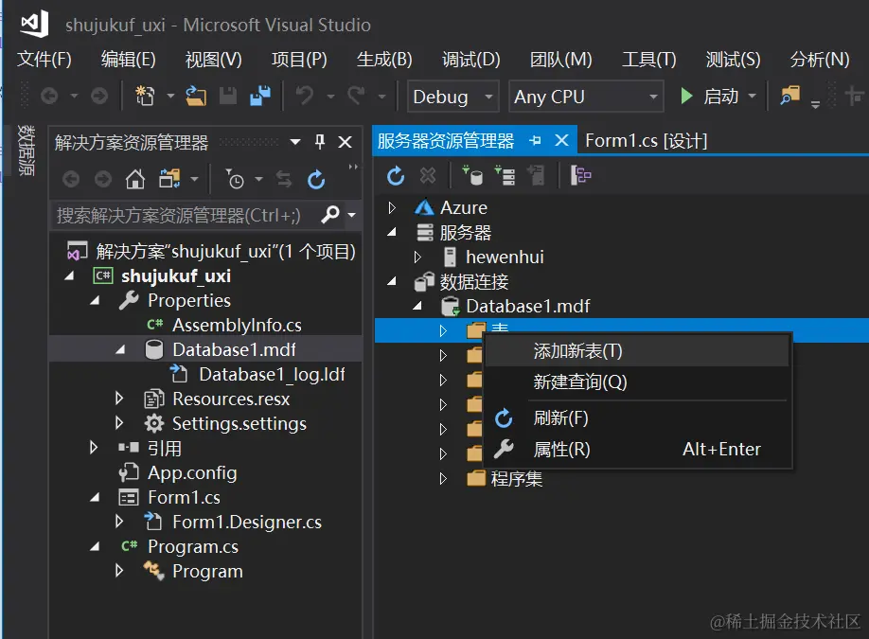
Task: Select Form1.Designer.cs file
Action: tap(247, 522)
